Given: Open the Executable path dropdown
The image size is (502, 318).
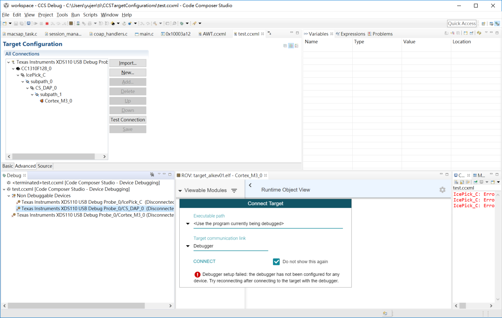Looking at the screenshot, I should [188, 224].
